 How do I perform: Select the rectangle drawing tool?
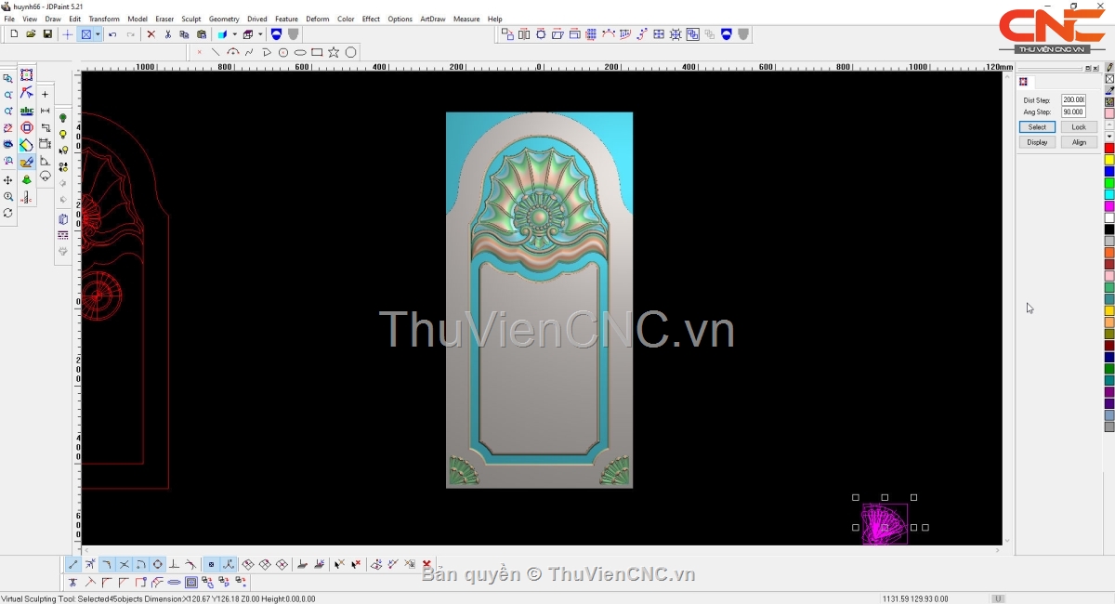pyautogui.click(x=317, y=53)
